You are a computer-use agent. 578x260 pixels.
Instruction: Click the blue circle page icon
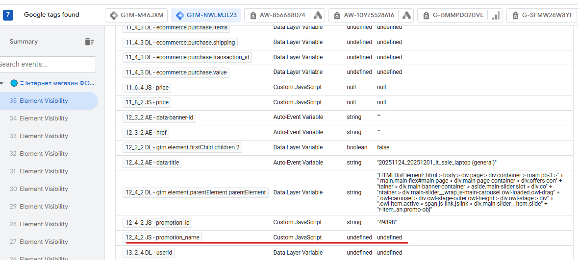coord(14,83)
